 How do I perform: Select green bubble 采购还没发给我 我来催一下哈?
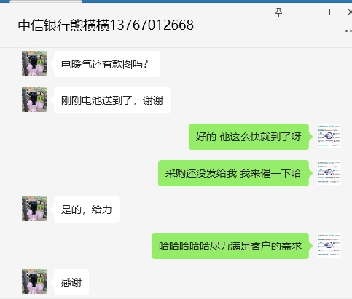pyautogui.click(x=233, y=173)
